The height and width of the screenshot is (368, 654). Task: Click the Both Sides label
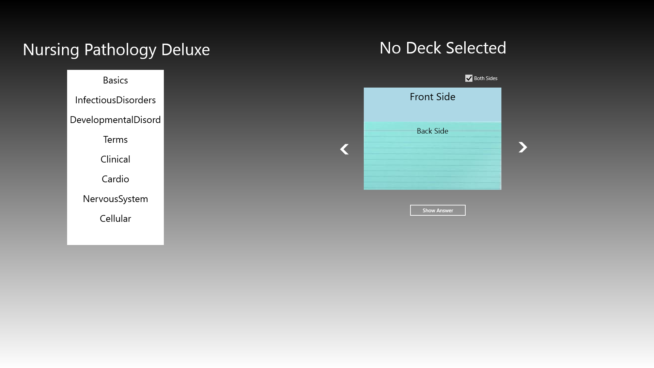point(486,78)
